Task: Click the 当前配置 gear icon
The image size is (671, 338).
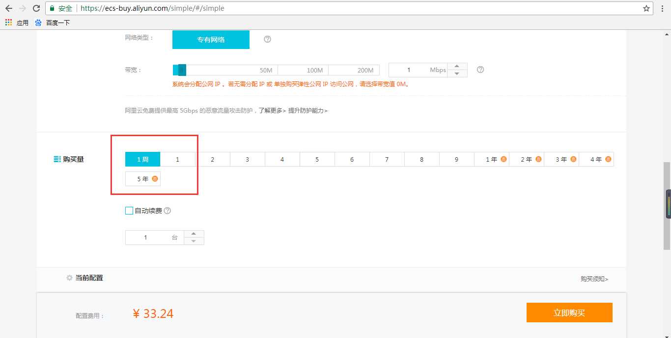Action: [x=69, y=278]
